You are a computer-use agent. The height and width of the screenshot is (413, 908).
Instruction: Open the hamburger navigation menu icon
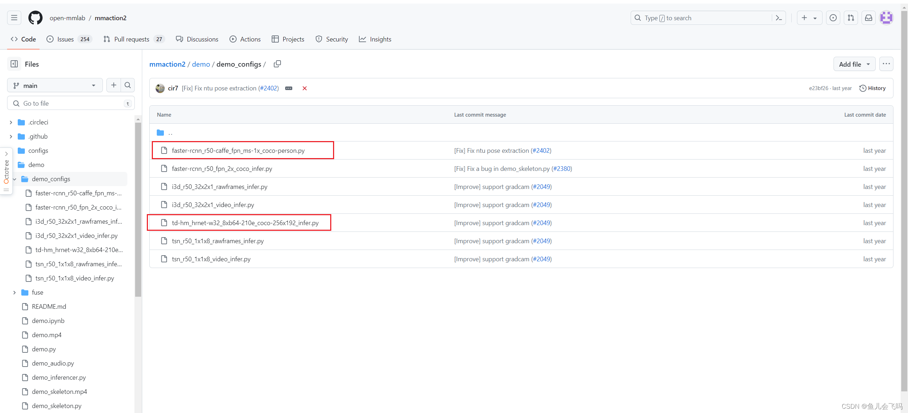[14, 18]
